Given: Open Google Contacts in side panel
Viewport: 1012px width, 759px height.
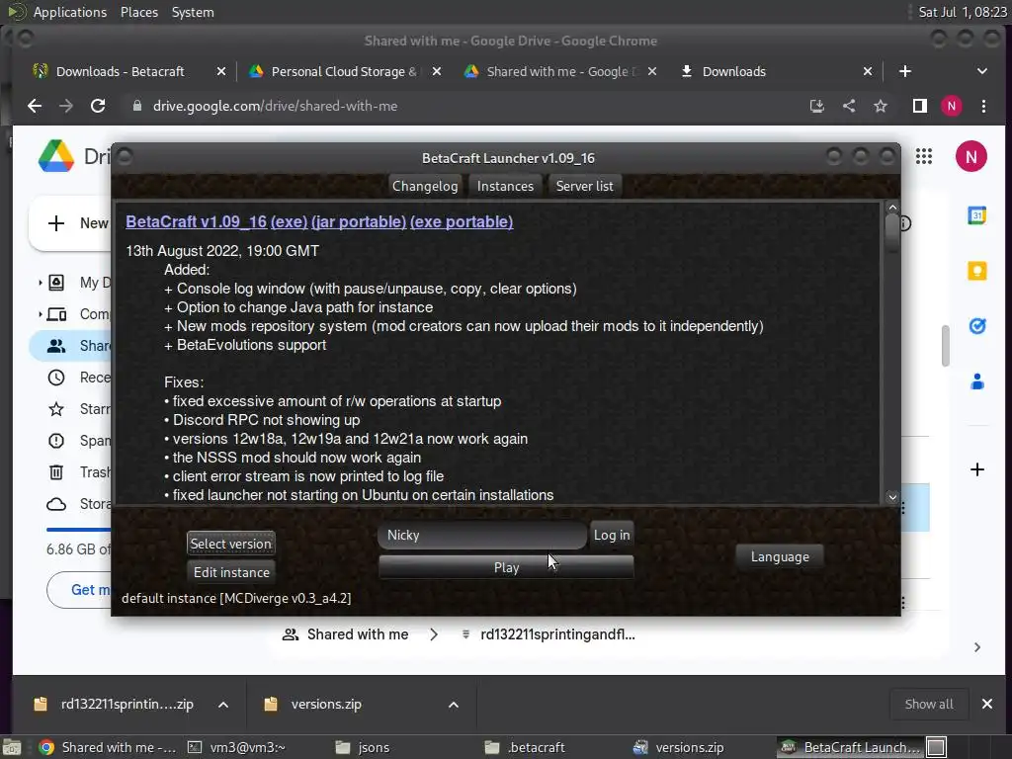Looking at the screenshot, I should click(x=977, y=382).
